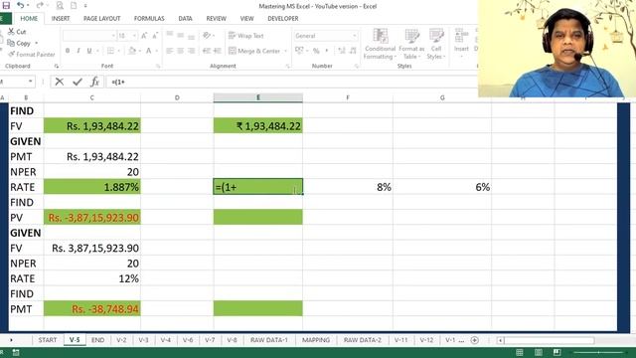Open Conditional Formatting menu

(x=380, y=44)
